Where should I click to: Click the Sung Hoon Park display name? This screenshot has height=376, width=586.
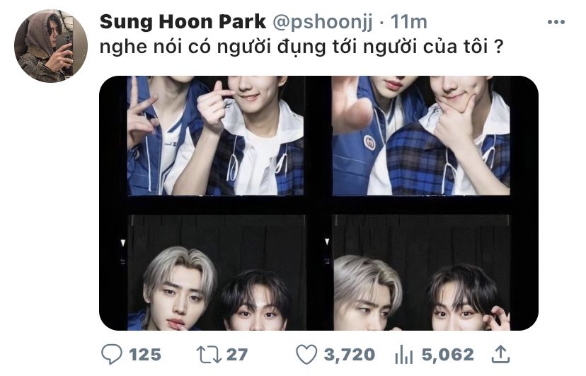(x=183, y=22)
